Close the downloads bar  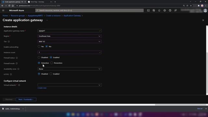click(x=206, y=109)
